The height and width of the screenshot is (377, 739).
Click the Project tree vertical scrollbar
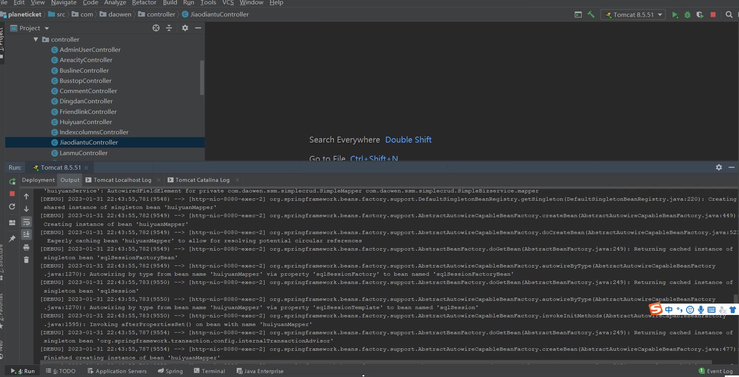coord(202,77)
